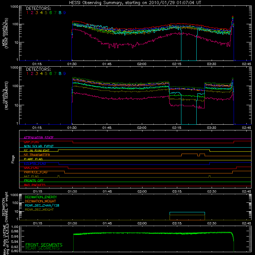The width and height of the screenshot is (255, 255).
Task: Click '100' y-axis value of decimation panel
Action: tap(15, 203)
